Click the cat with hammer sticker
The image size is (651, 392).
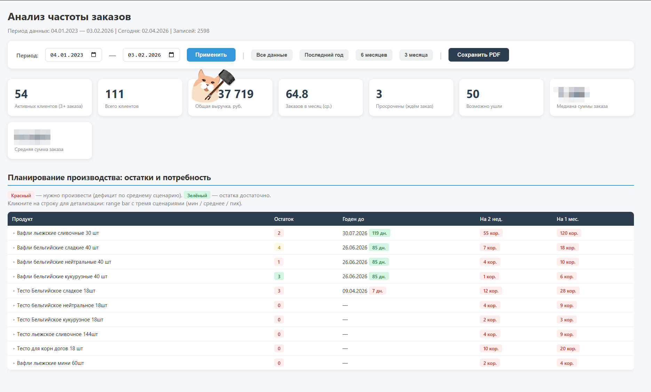pyautogui.click(x=213, y=85)
